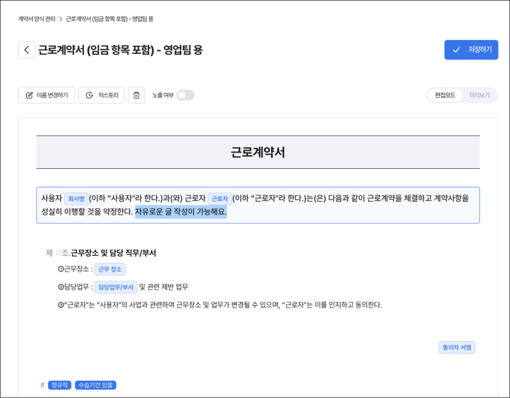Select the 담당업무/부서 field tag
This screenshot has height=398, width=510.
pyautogui.click(x=116, y=287)
